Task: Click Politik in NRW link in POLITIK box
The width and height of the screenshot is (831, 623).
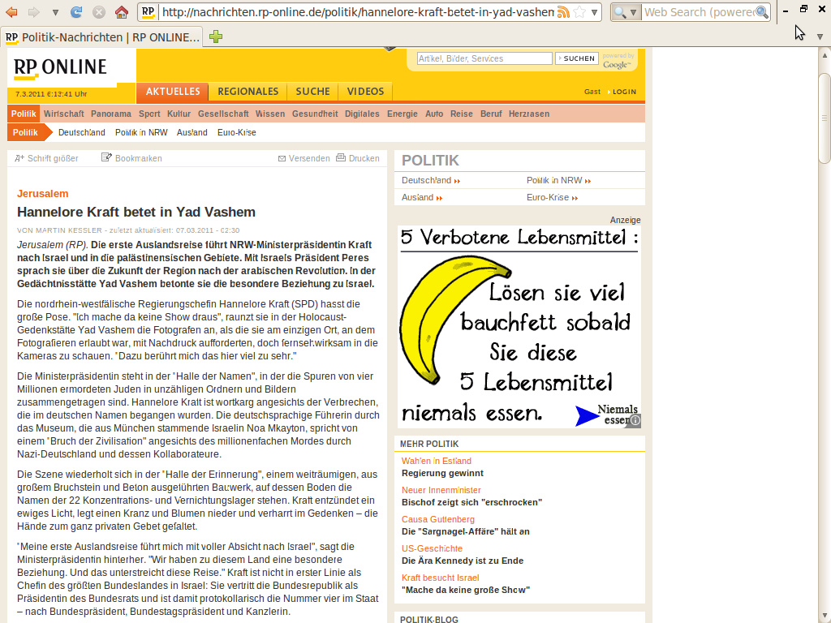Action: click(x=558, y=181)
